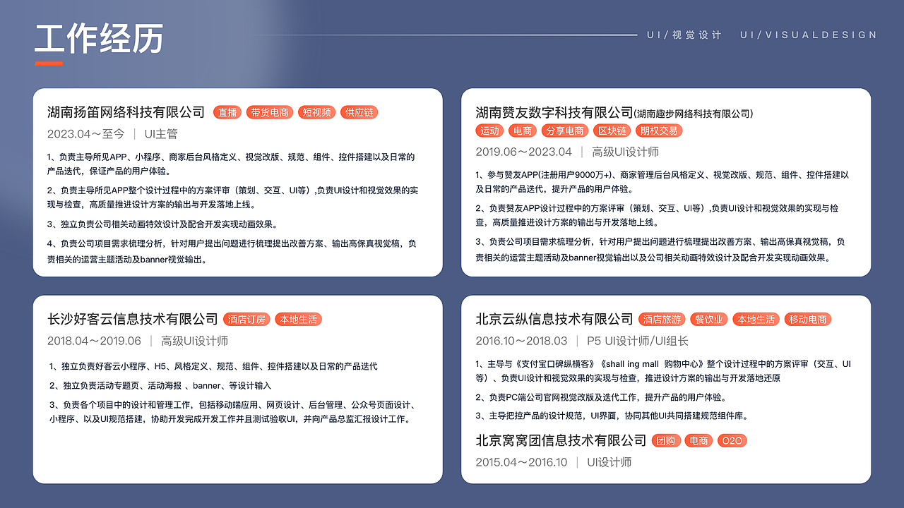Select company name 长沙好客云信息技术有限公司
The height and width of the screenshot is (508, 904).
[x=133, y=319]
